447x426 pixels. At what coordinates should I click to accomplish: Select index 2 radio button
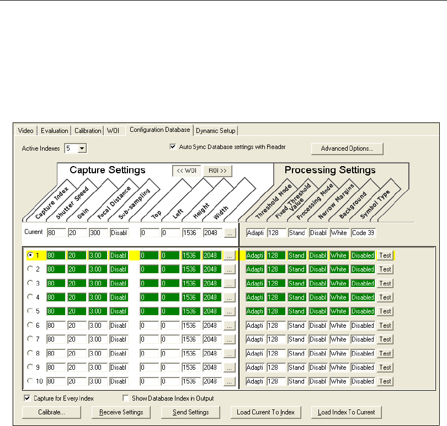[30, 269]
